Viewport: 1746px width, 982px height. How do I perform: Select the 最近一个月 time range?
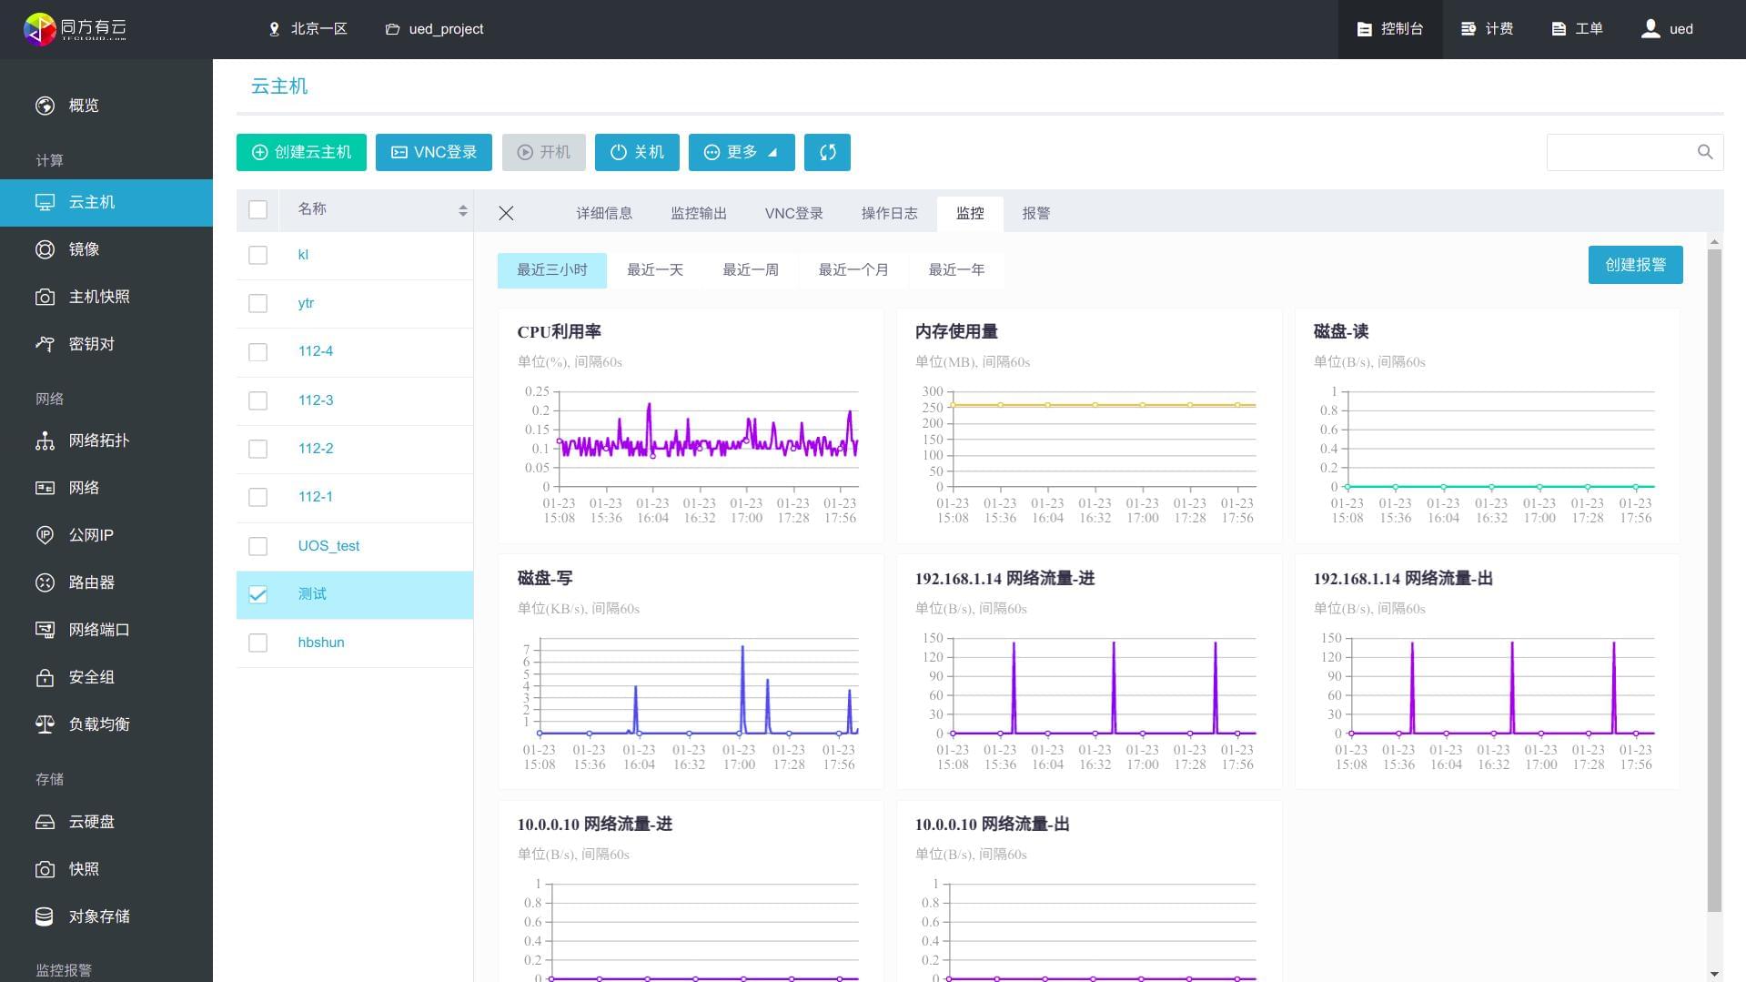(x=853, y=270)
